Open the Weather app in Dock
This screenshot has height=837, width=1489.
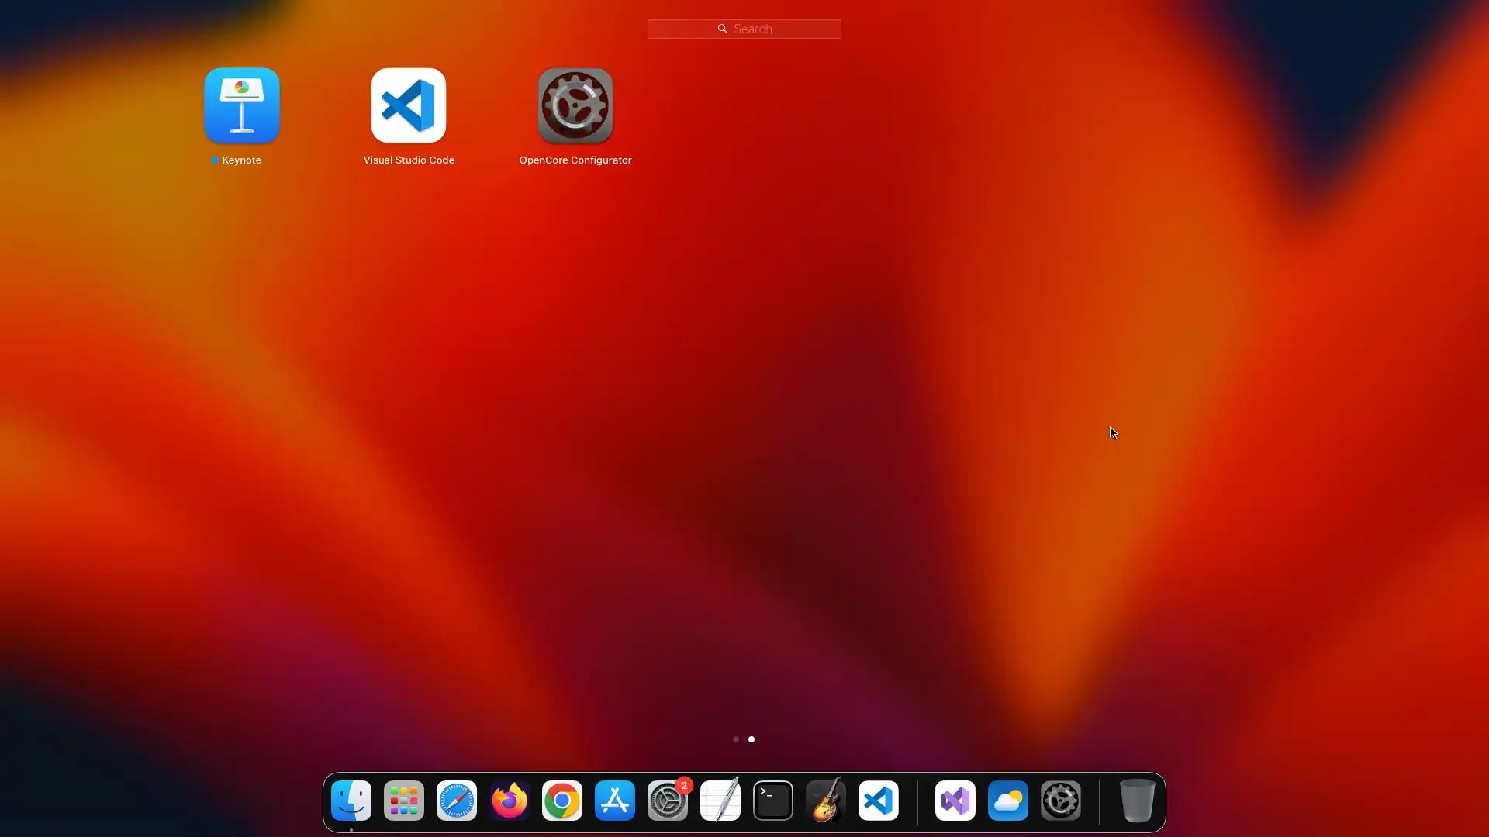coord(1008,801)
